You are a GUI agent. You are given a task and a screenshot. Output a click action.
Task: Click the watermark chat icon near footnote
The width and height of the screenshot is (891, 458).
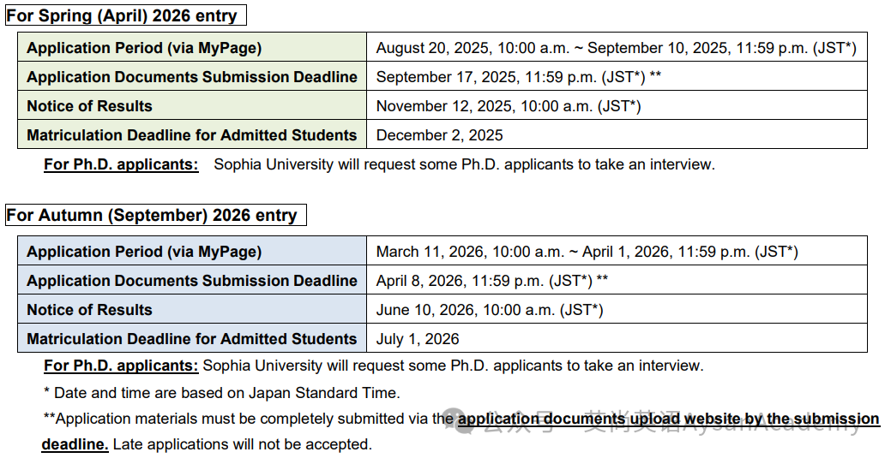459,420
